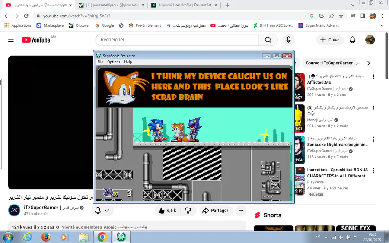
Task: Select the Source : iTzSuperGamer filter chip
Action: [x=332, y=63]
